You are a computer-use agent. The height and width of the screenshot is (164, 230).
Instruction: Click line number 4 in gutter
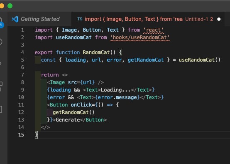click(22, 52)
